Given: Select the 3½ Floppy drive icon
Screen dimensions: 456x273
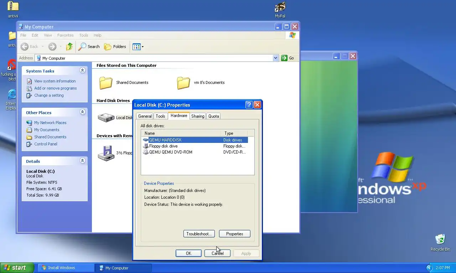Looking at the screenshot, I should coord(106,153).
